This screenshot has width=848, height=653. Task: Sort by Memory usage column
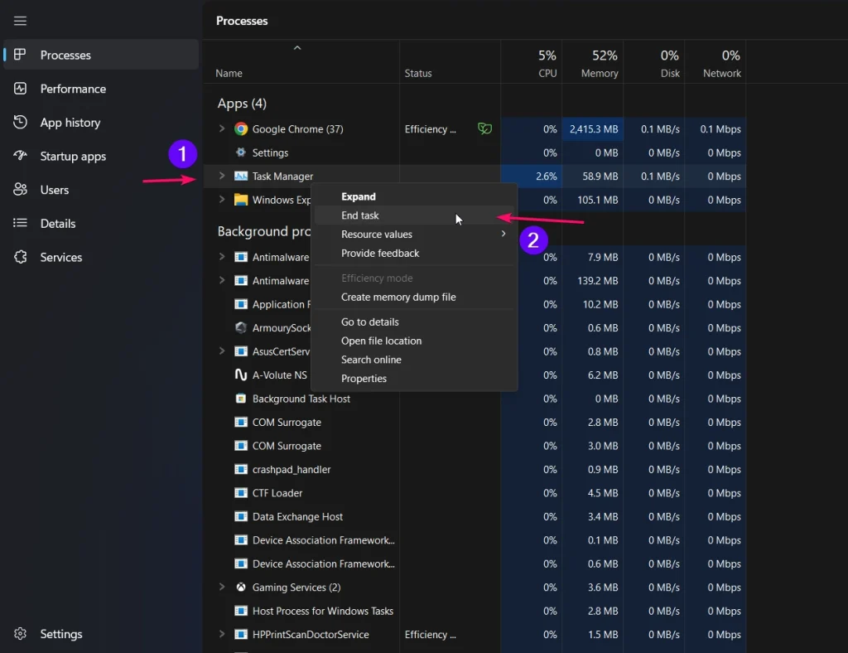[592, 61]
